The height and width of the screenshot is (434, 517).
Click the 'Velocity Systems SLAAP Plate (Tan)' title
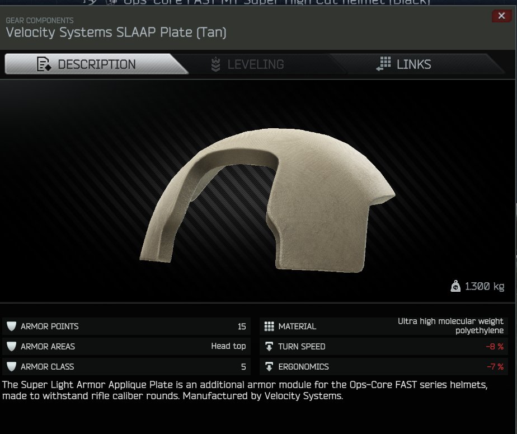(x=116, y=32)
